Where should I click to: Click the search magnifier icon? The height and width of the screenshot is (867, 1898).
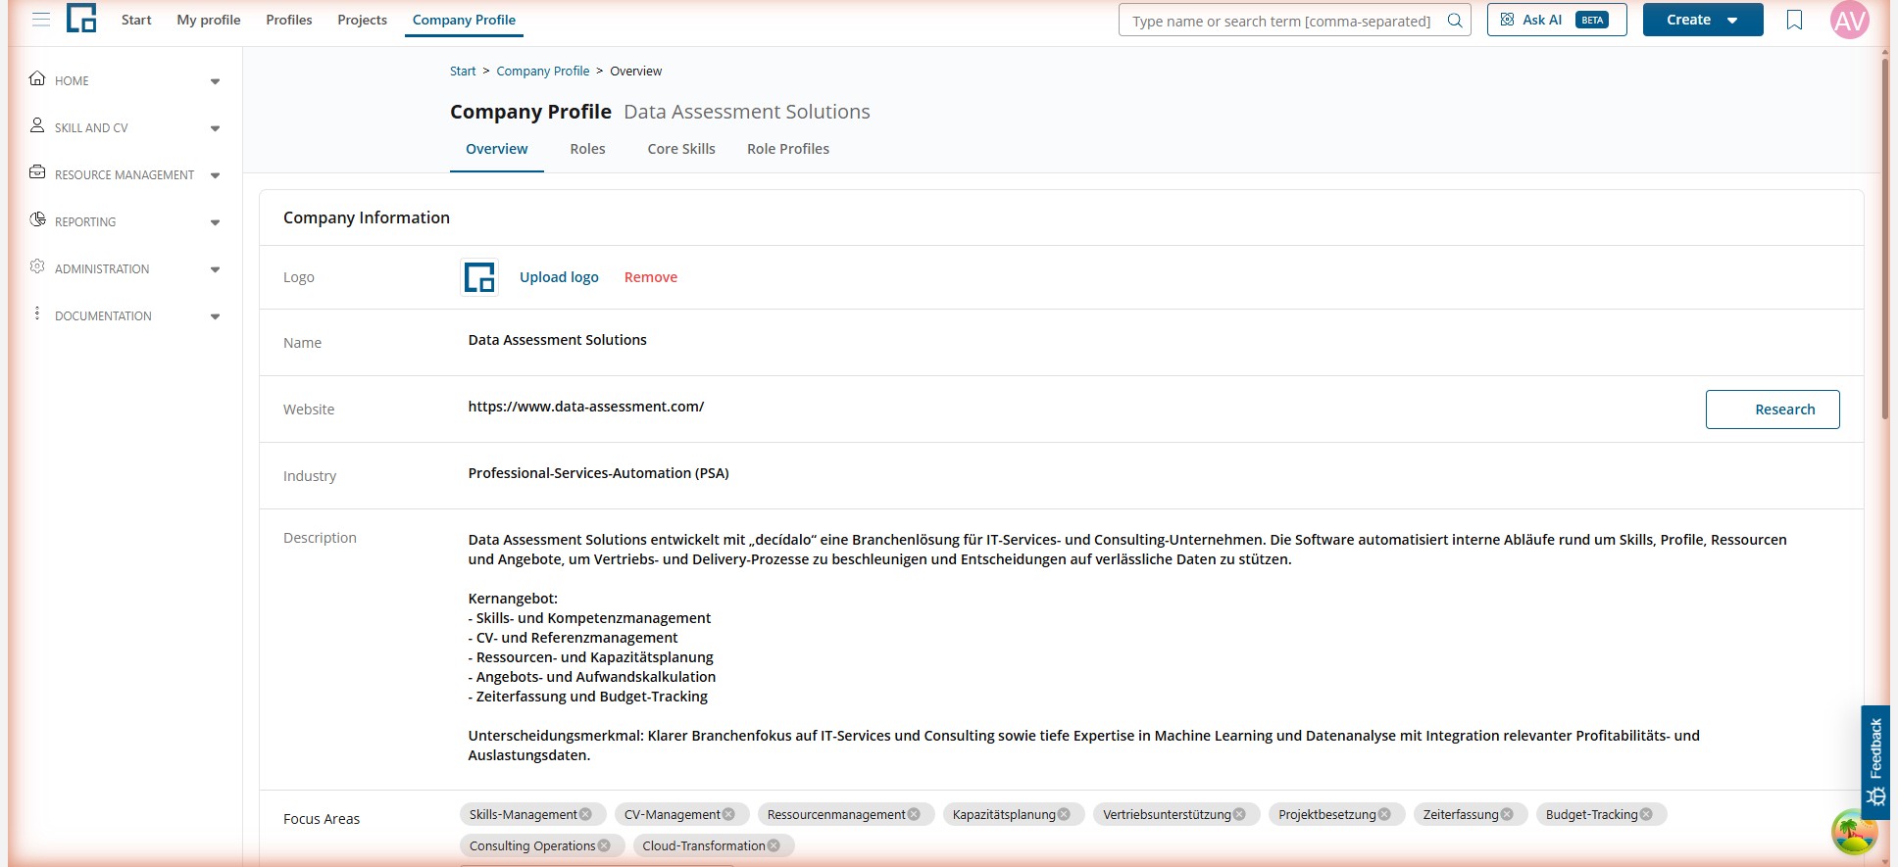click(1455, 21)
